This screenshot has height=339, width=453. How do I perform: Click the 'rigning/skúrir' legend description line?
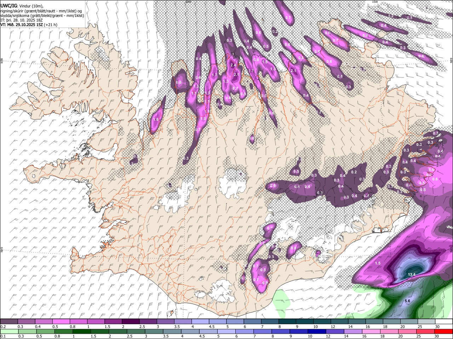tap(41, 11)
